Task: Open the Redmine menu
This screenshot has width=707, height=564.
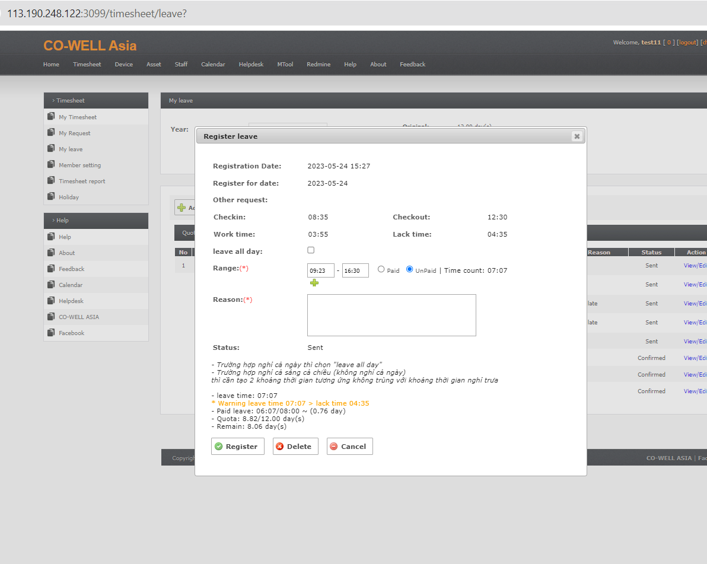Action: click(319, 65)
